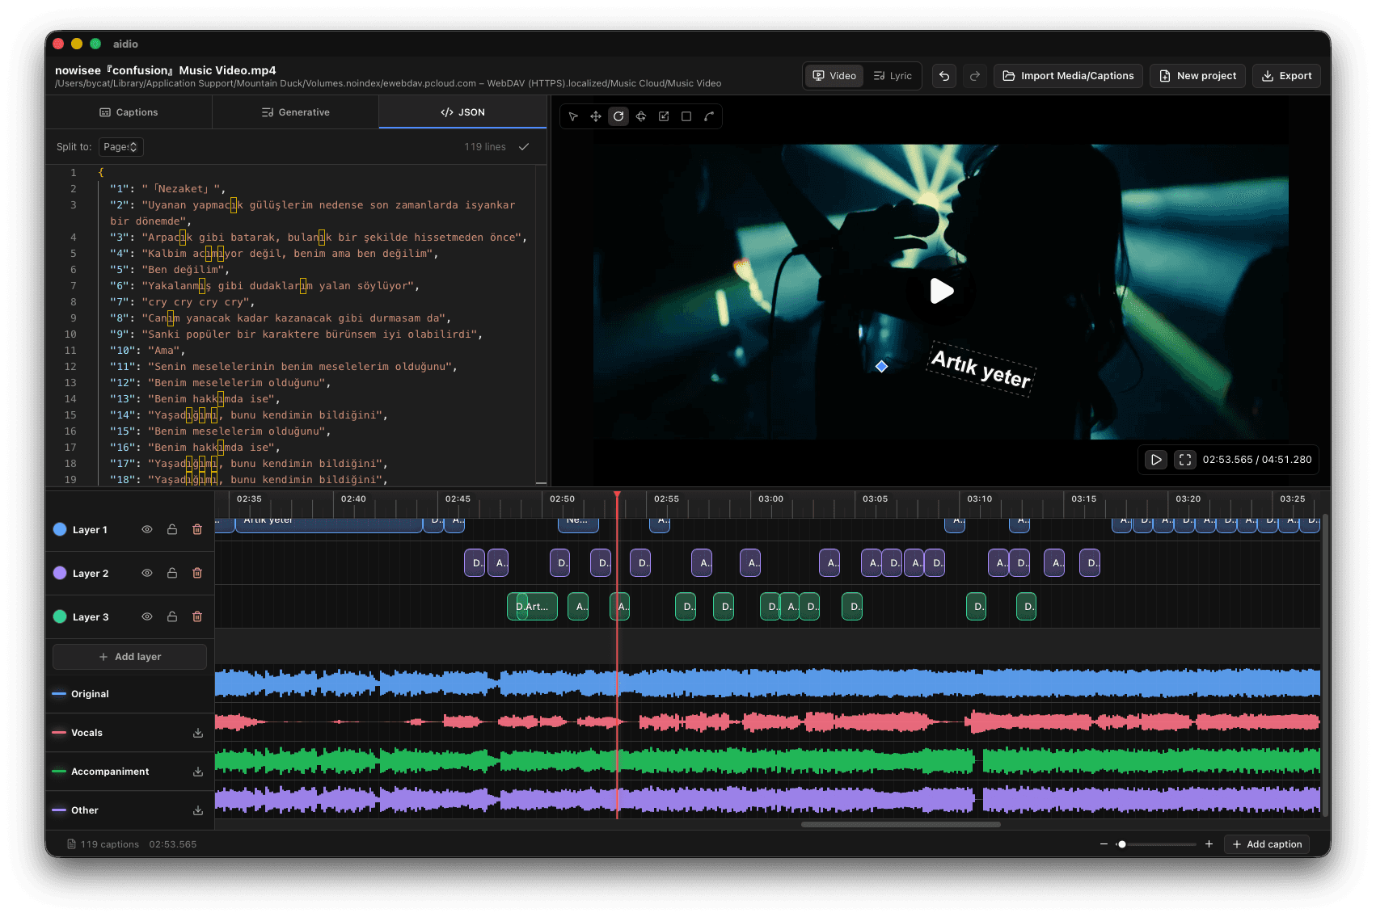This screenshot has height=917, width=1376.
Task: Select the four-arrow move tool
Action: (x=596, y=116)
